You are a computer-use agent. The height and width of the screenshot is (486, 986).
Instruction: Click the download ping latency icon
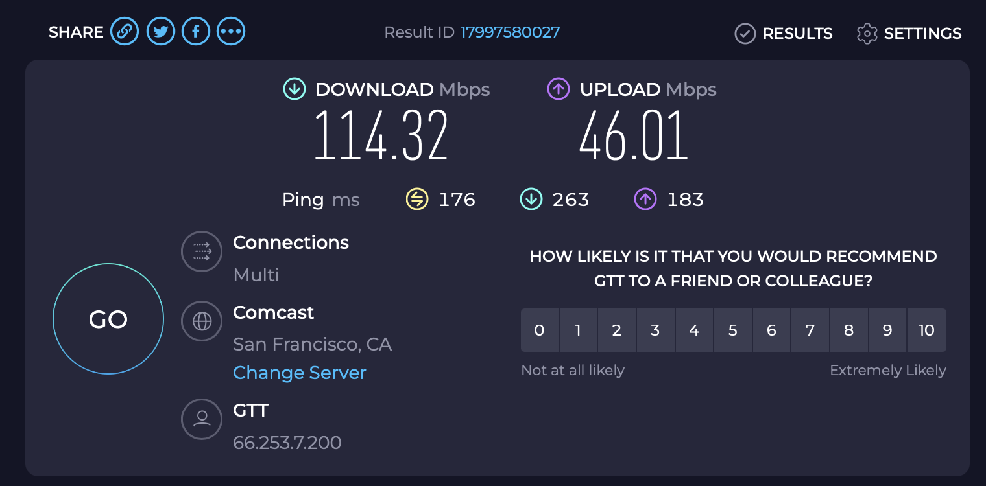point(531,200)
